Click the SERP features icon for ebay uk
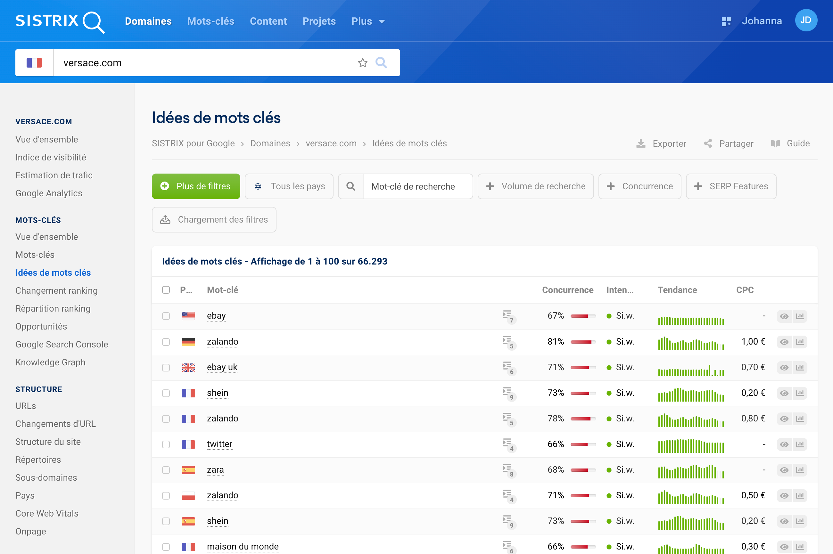 [x=509, y=368]
